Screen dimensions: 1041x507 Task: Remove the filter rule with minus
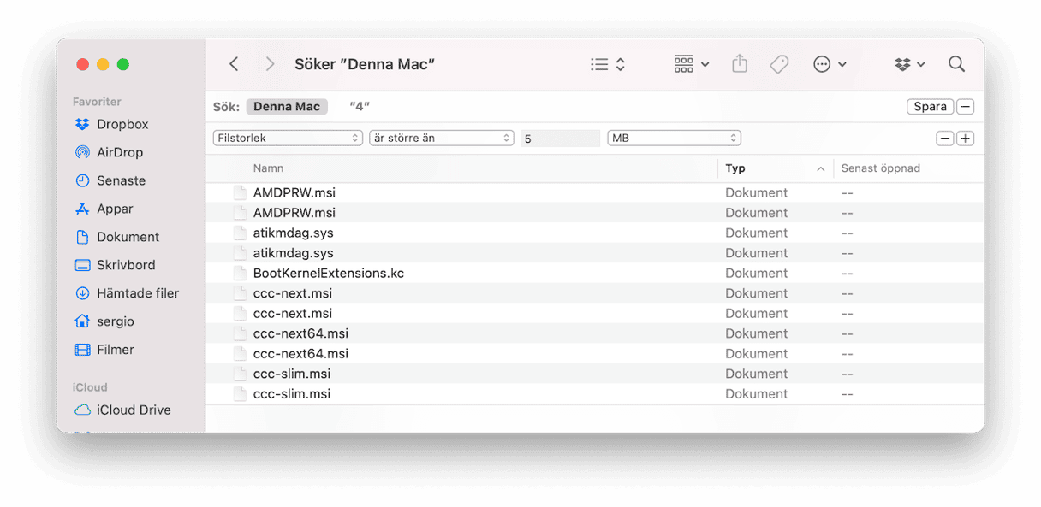coord(945,139)
